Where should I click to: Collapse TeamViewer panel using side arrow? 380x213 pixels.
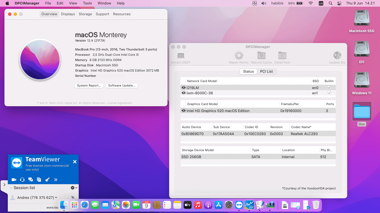[4, 185]
